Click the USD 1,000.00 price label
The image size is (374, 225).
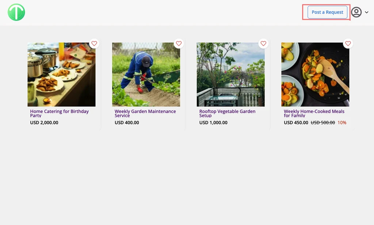click(213, 123)
